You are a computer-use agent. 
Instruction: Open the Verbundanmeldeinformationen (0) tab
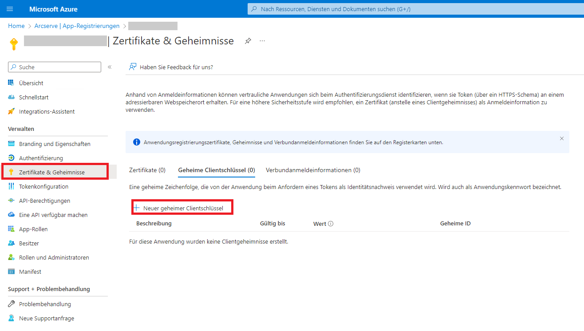pyautogui.click(x=313, y=170)
